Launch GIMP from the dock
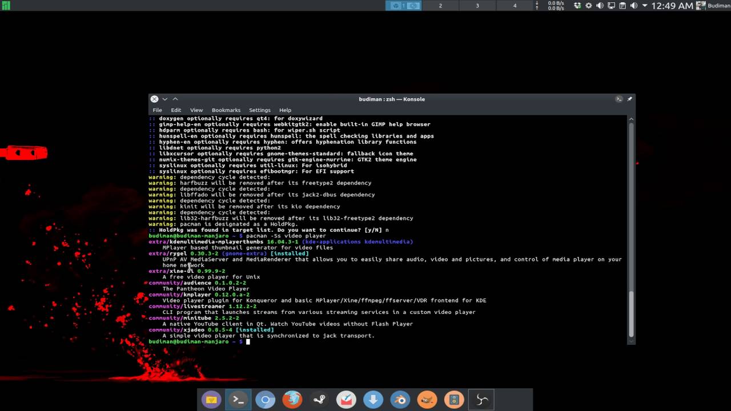 click(427, 400)
